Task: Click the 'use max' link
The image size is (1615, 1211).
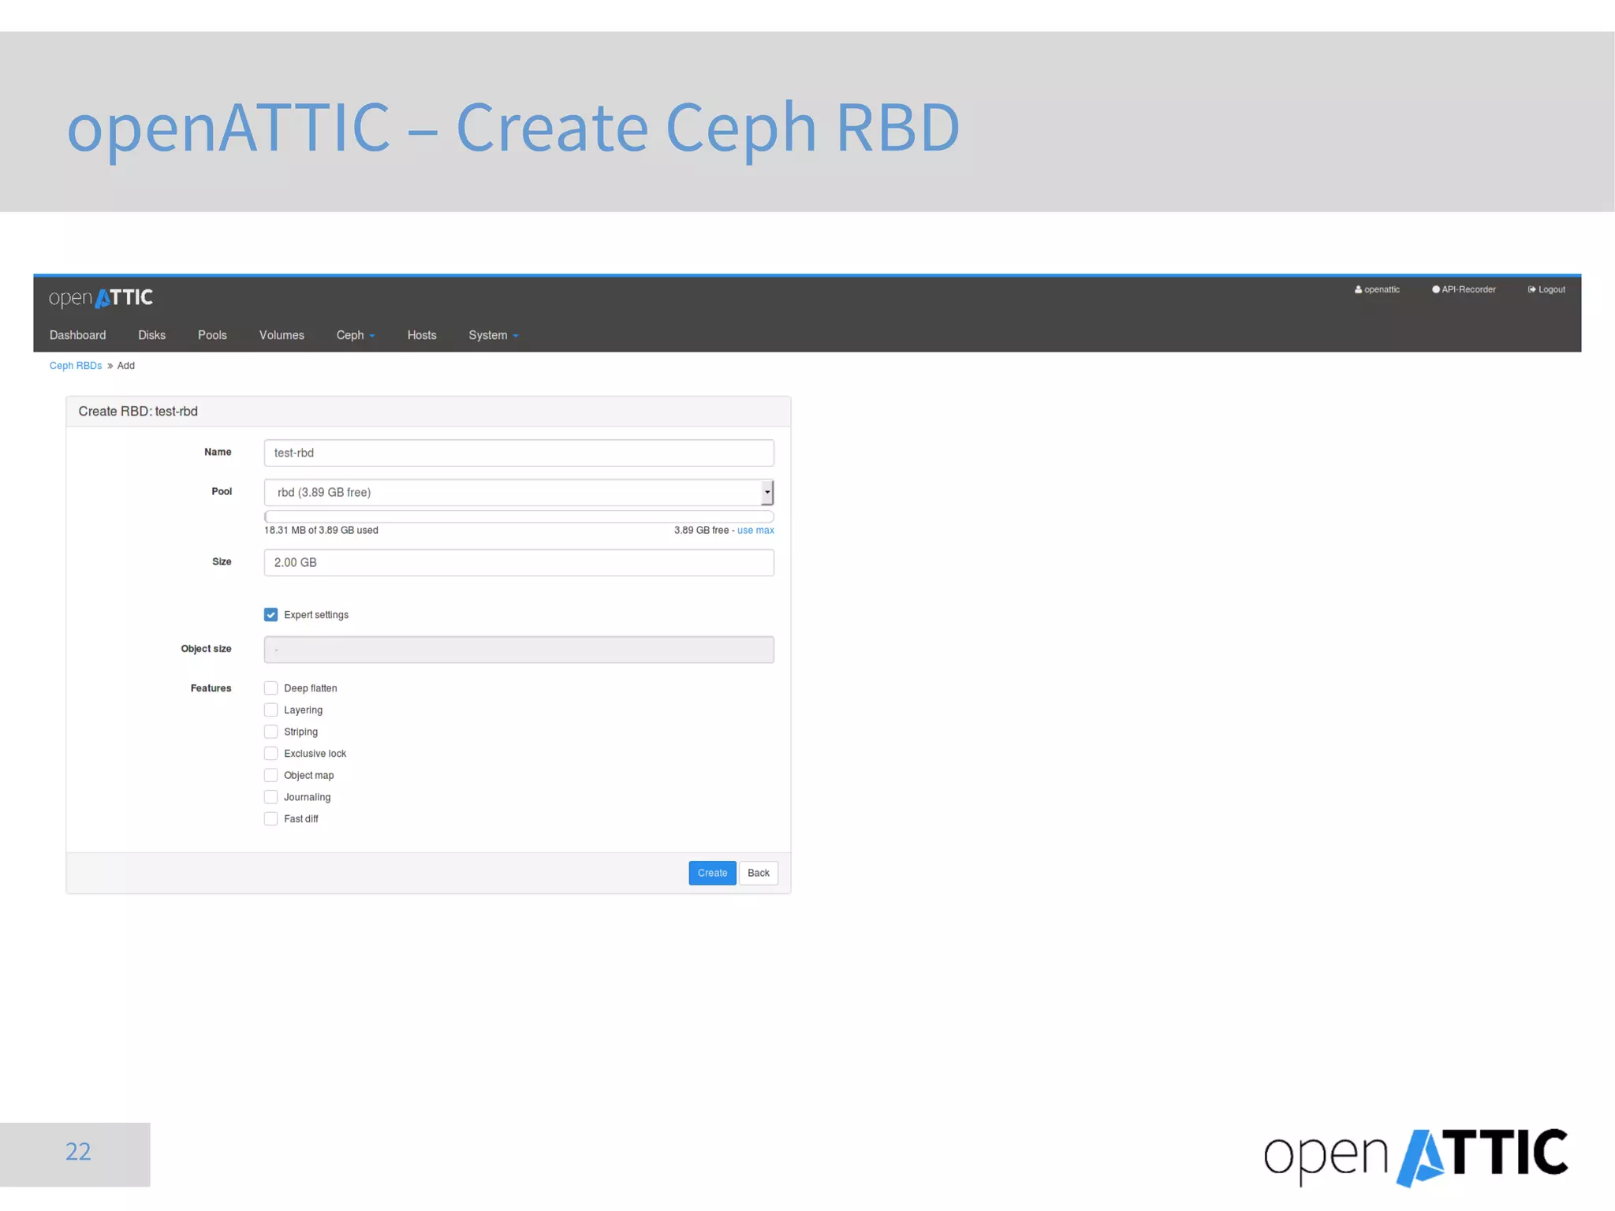Action: [755, 531]
